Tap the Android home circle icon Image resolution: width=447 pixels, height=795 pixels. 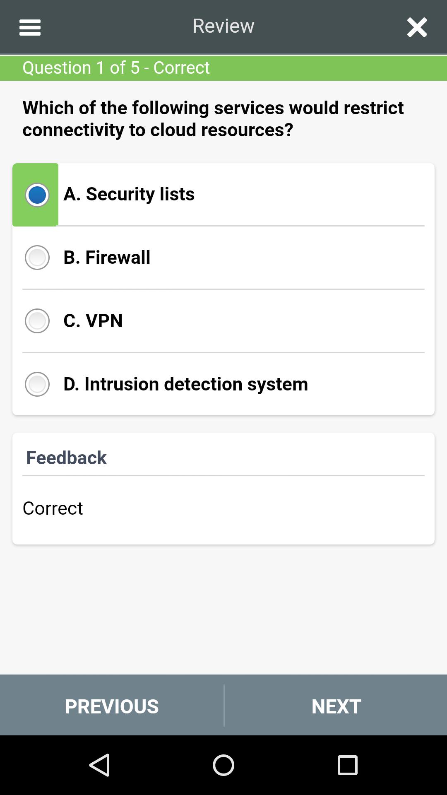(223, 765)
